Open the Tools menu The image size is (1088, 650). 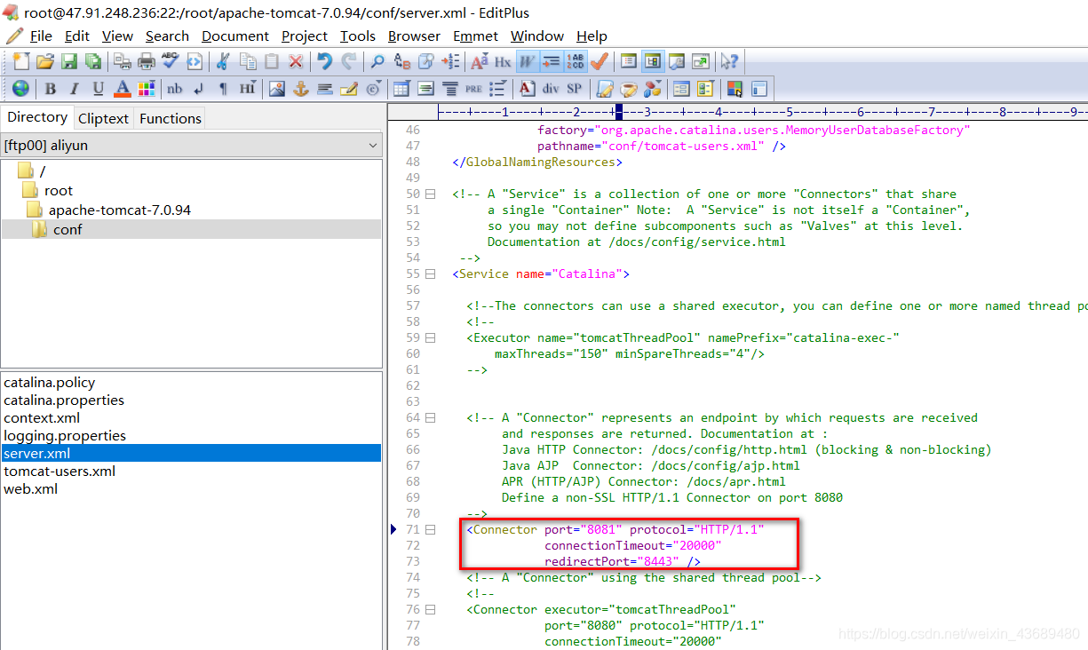pos(357,36)
